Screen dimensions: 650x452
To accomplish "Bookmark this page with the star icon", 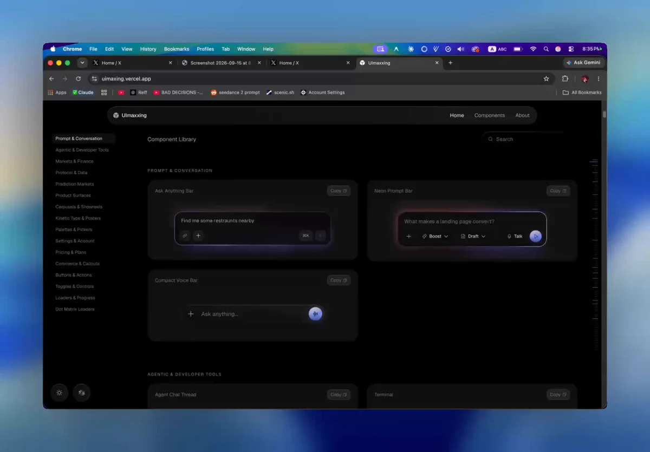I will [x=546, y=78].
